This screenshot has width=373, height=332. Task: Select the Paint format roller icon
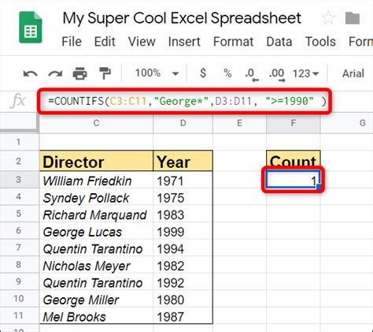point(105,73)
